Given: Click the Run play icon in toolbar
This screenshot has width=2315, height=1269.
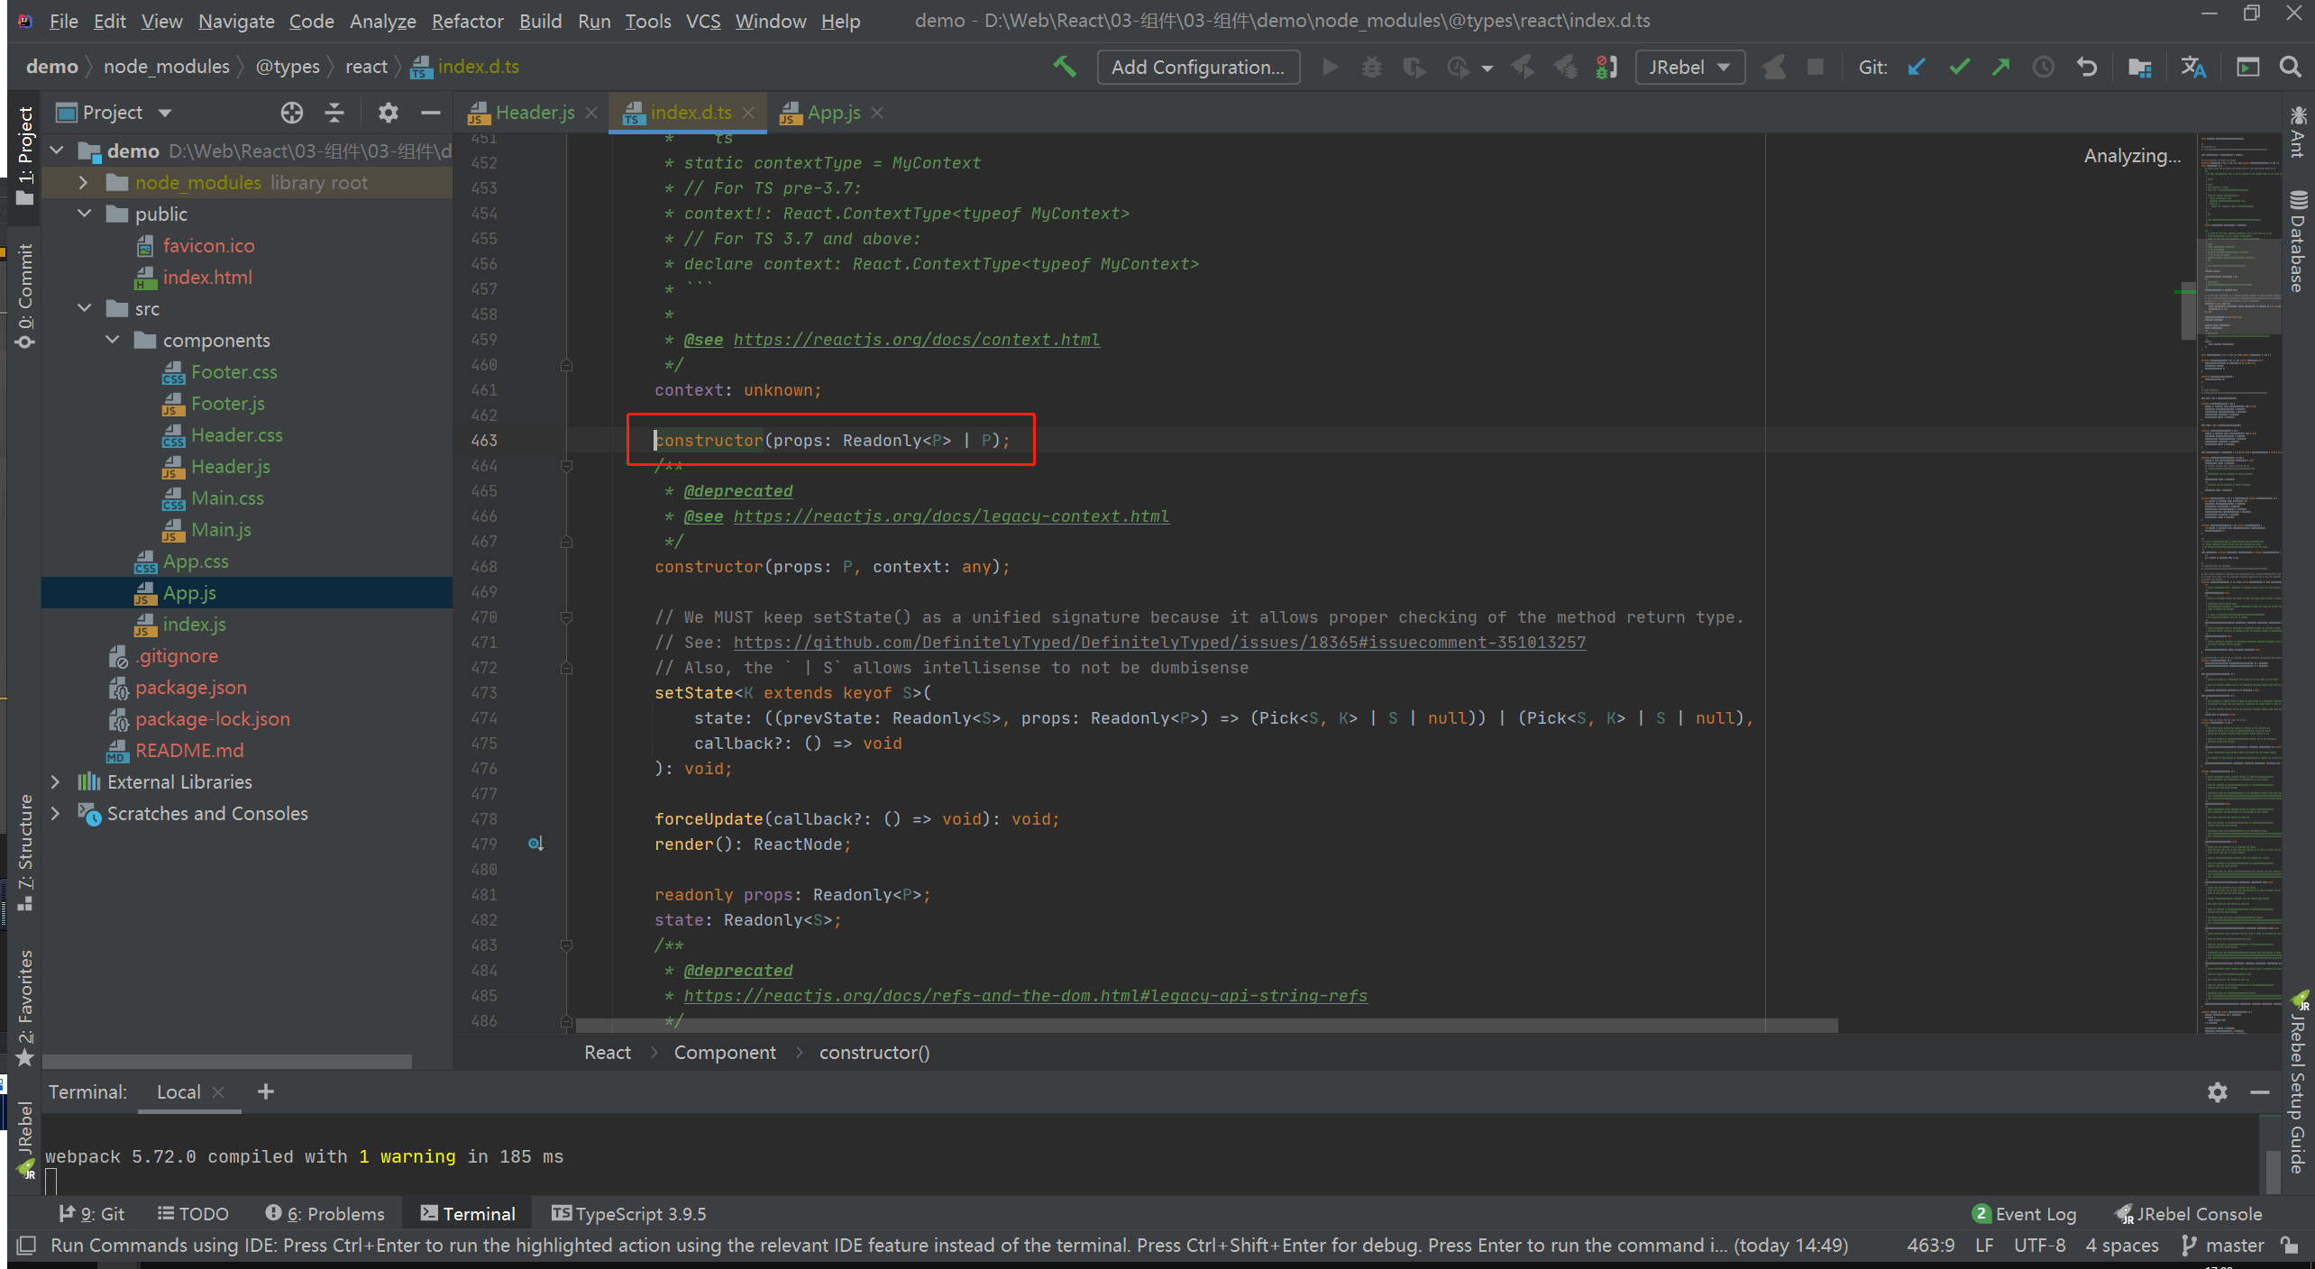Looking at the screenshot, I should 1329,67.
